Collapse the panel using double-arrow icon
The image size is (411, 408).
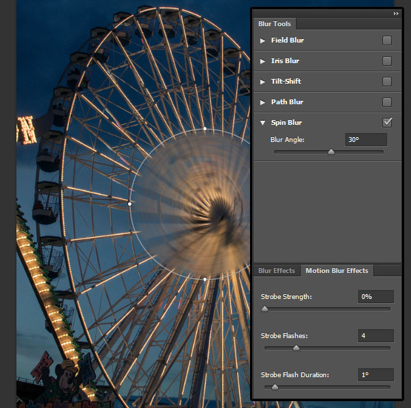(x=396, y=14)
